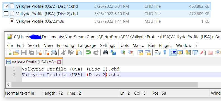Viewport: 221px width, 101px height.
Task: Close the Valkyrie Profile (USA).m3u tab
Action: tap(59, 62)
